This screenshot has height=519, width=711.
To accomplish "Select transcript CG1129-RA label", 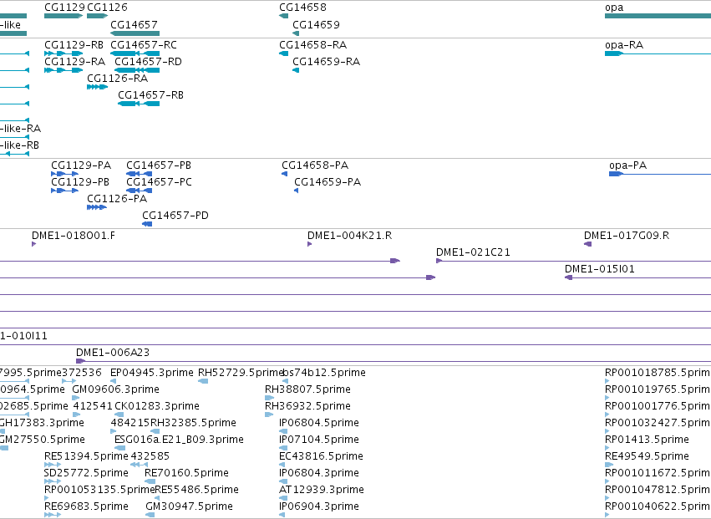I will click(x=75, y=61).
